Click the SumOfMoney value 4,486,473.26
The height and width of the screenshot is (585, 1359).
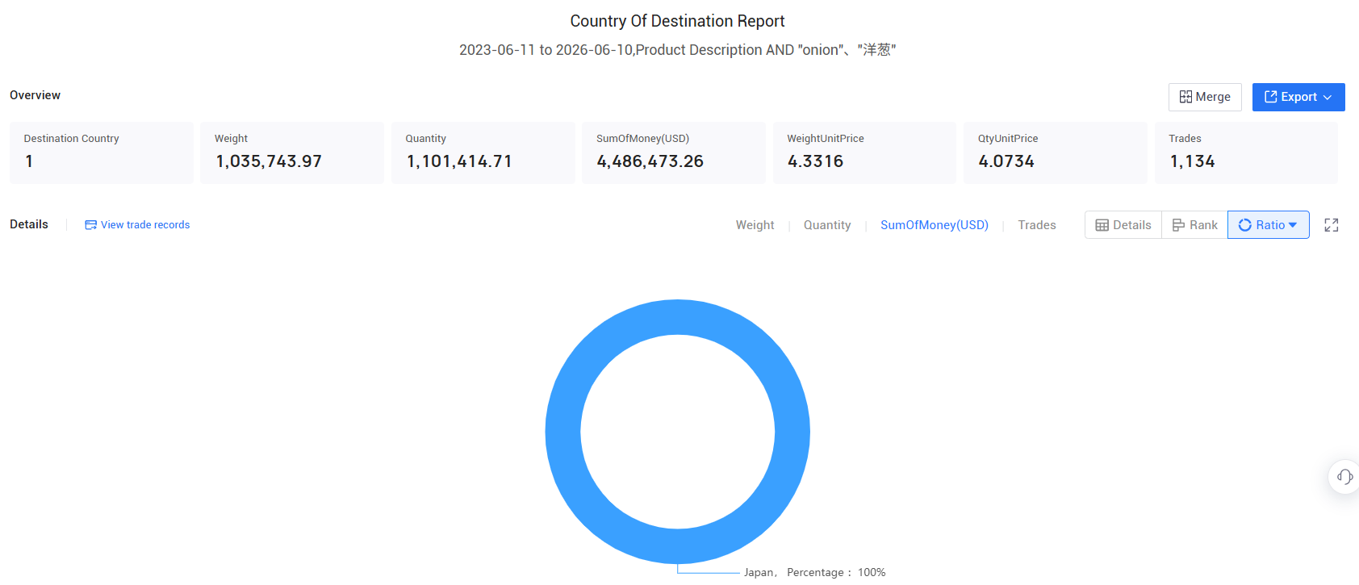650,161
